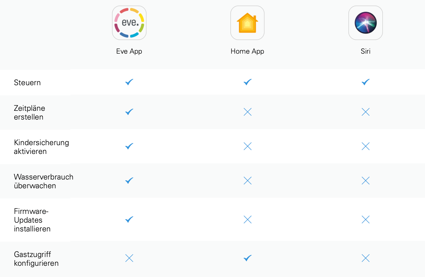Click Eve App checkmark for Firmware-Updates
Screen dimensions: 425x277
click(129, 219)
